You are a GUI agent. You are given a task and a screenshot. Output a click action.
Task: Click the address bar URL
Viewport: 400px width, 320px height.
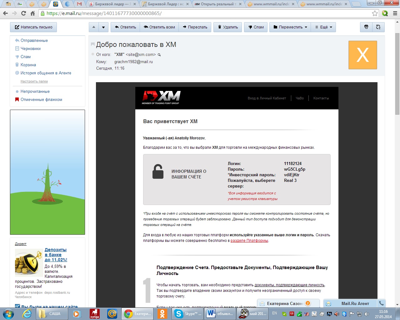coord(104,13)
